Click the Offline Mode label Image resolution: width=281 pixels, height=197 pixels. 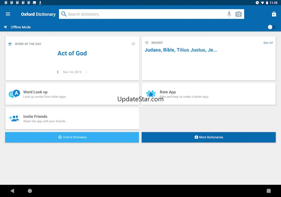point(21,27)
